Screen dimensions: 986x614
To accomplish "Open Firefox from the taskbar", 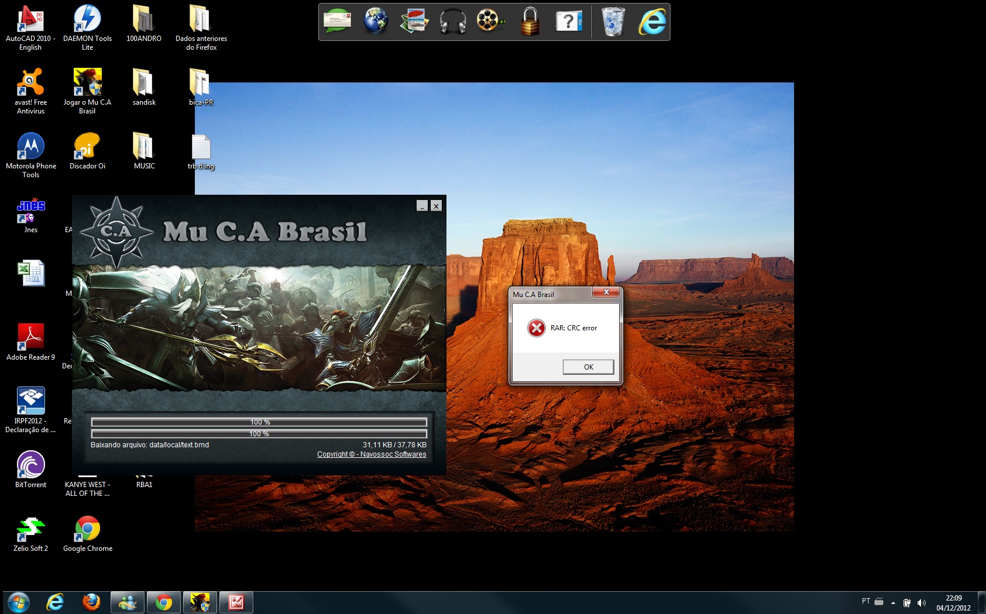I will [x=91, y=602].
